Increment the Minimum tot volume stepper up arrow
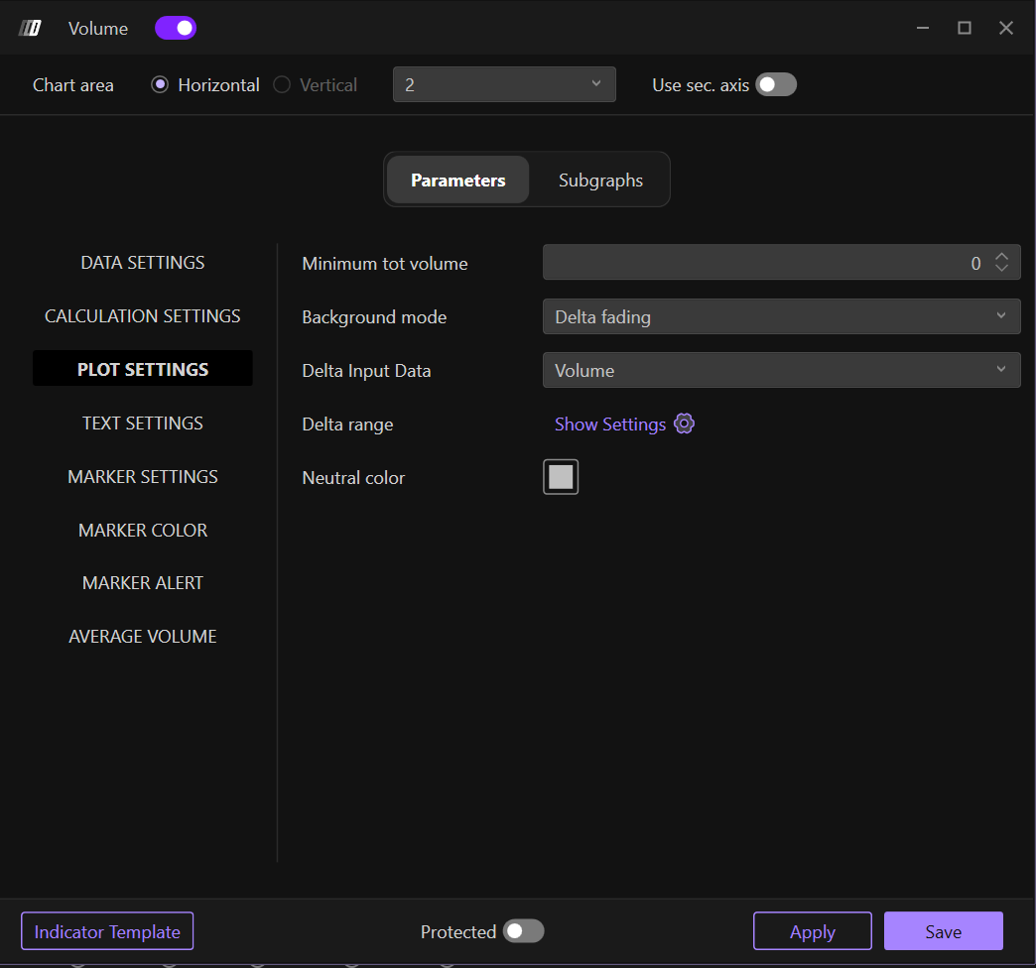1036x968 pixels. (x=1001, y=257)
